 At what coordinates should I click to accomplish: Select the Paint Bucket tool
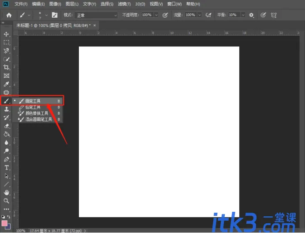coord(6,134)
